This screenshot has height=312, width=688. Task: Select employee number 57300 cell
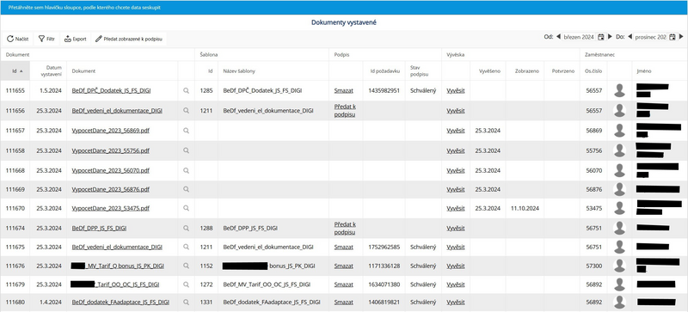(593, 266)
